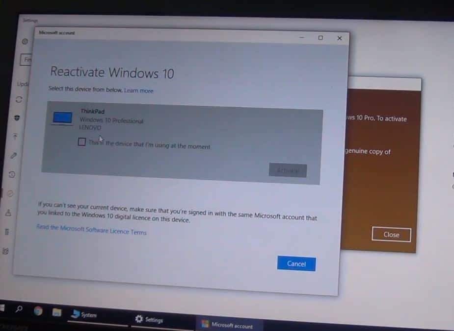Image resolution: width=454 pixels, height=331 pixels.
Task: Open the Learn more link
Action: (x=139, y=91)
